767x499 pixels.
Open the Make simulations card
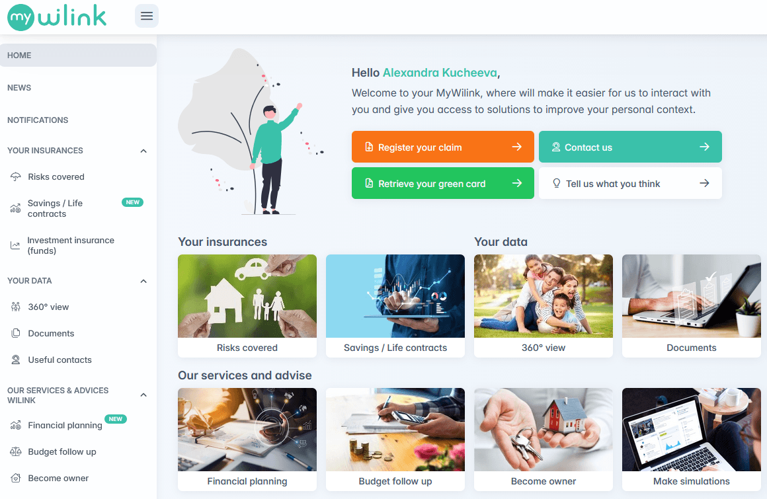[691, 440]
